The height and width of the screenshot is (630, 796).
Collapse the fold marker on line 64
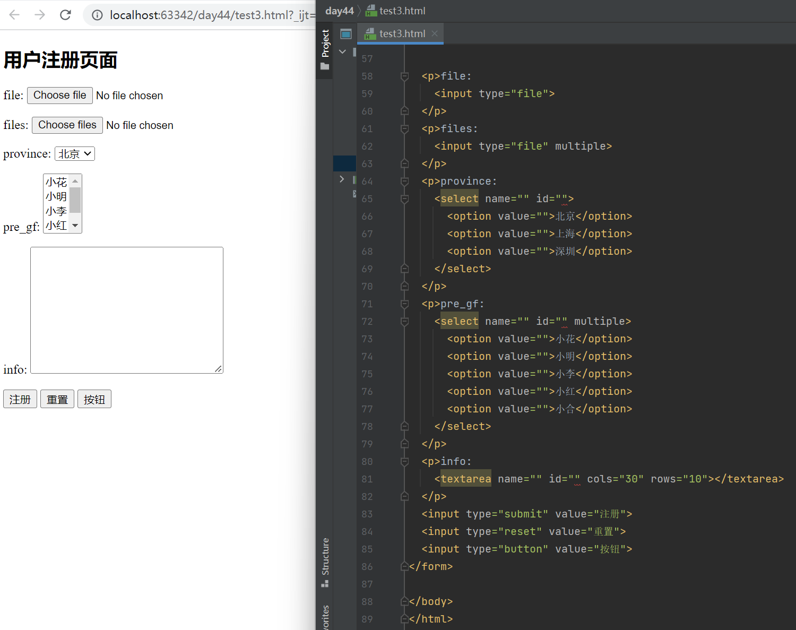[404, 182]
